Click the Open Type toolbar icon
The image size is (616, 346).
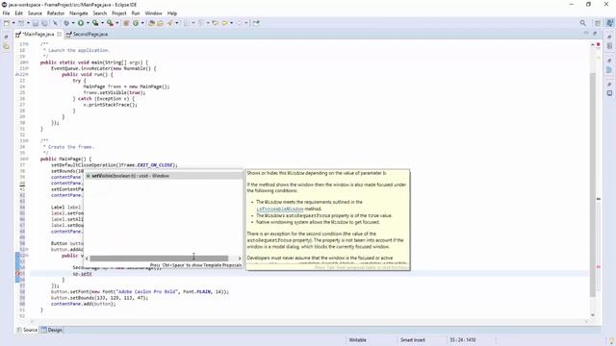click(x=151, y=23)
